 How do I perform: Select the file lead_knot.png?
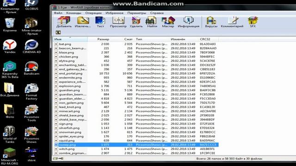tap(70, 107)
